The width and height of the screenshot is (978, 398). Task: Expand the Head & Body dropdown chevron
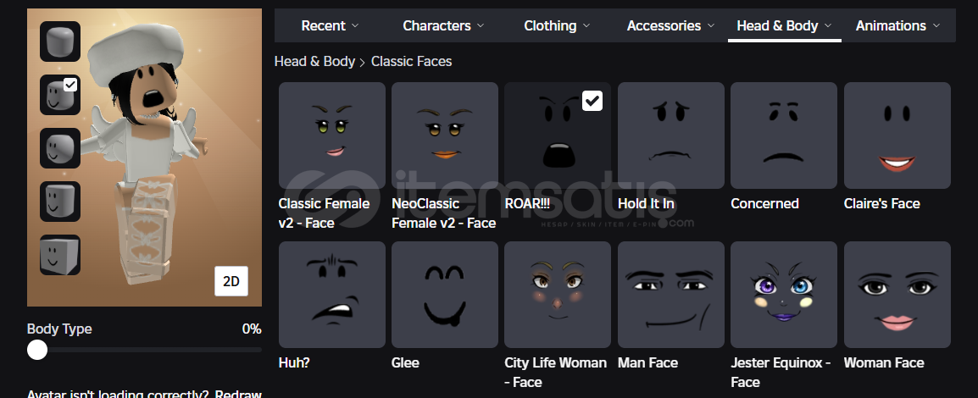pyautogui.click(x=828, y=25)
